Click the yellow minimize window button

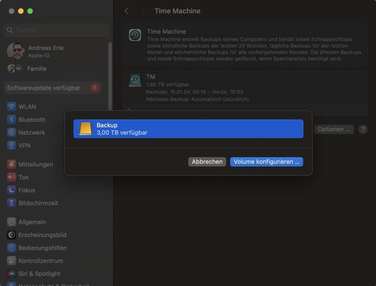pos(21,11)
